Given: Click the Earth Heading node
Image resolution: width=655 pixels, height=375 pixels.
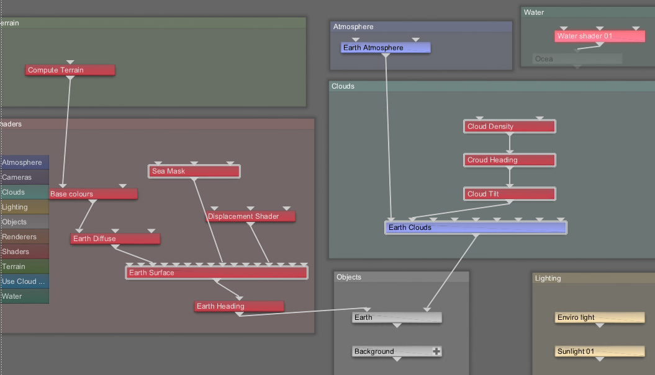Looking at the screenshot, I should 238,306.
